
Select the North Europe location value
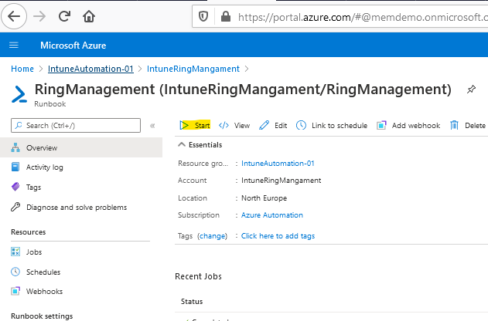pos(264,198)
